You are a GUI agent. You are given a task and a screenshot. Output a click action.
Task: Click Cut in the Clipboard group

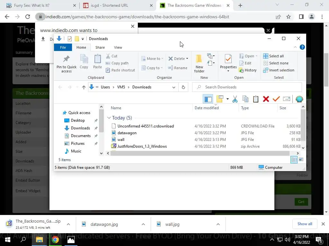[x=111, y=56]
